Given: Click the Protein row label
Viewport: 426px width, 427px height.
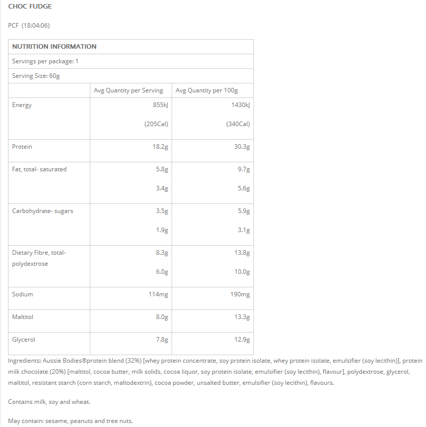Looking at the screenshot, I should click(x=22, y=147).
